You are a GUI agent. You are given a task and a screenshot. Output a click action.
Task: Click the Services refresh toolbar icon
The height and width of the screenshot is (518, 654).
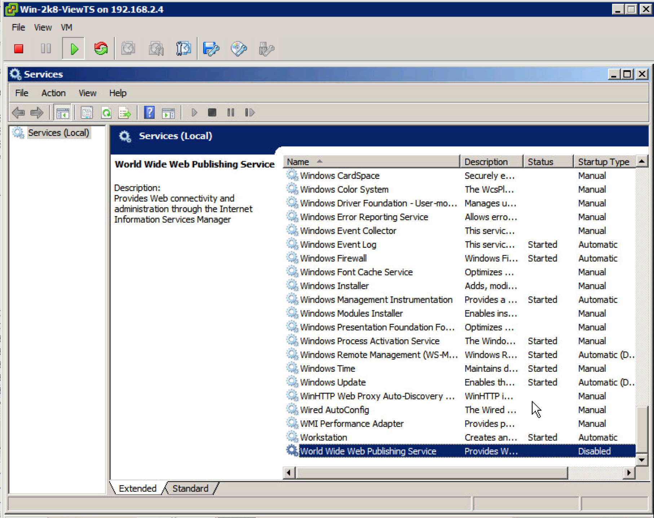tap(106, 113)
